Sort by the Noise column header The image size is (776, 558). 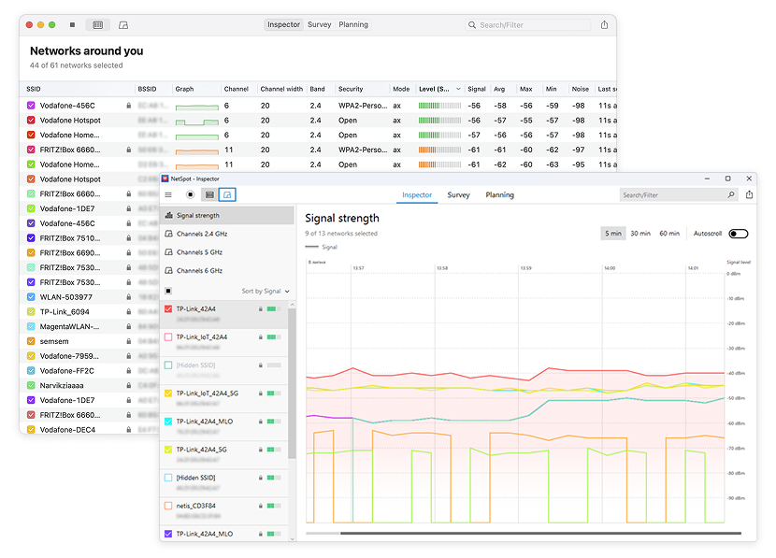[x=580, y=89]
